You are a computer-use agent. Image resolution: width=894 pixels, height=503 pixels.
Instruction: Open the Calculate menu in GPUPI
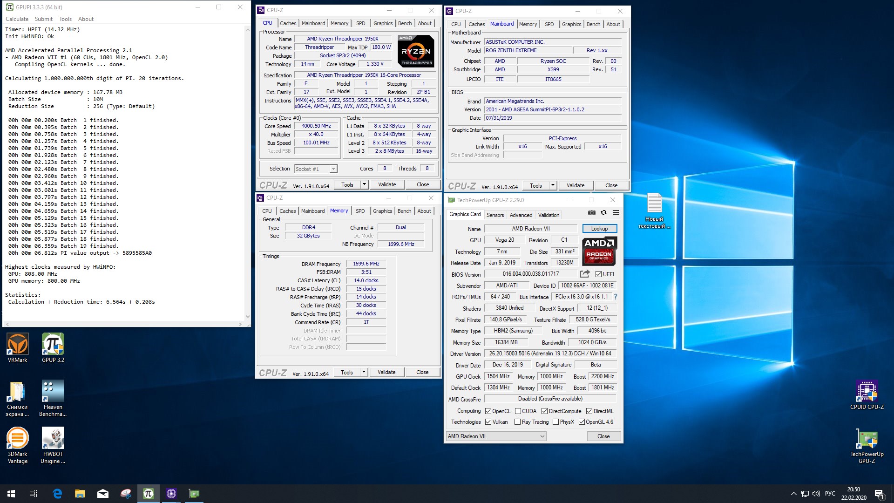[x=17, y=19]
